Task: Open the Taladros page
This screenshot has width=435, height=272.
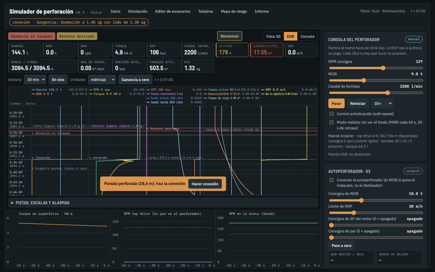Action: (x=205, y=11)
